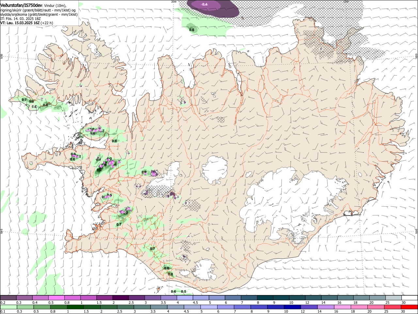Click the 'rigning/skúrir' legend description line
The height and width of the screenshot is (314, 418).
pos(38,10)
